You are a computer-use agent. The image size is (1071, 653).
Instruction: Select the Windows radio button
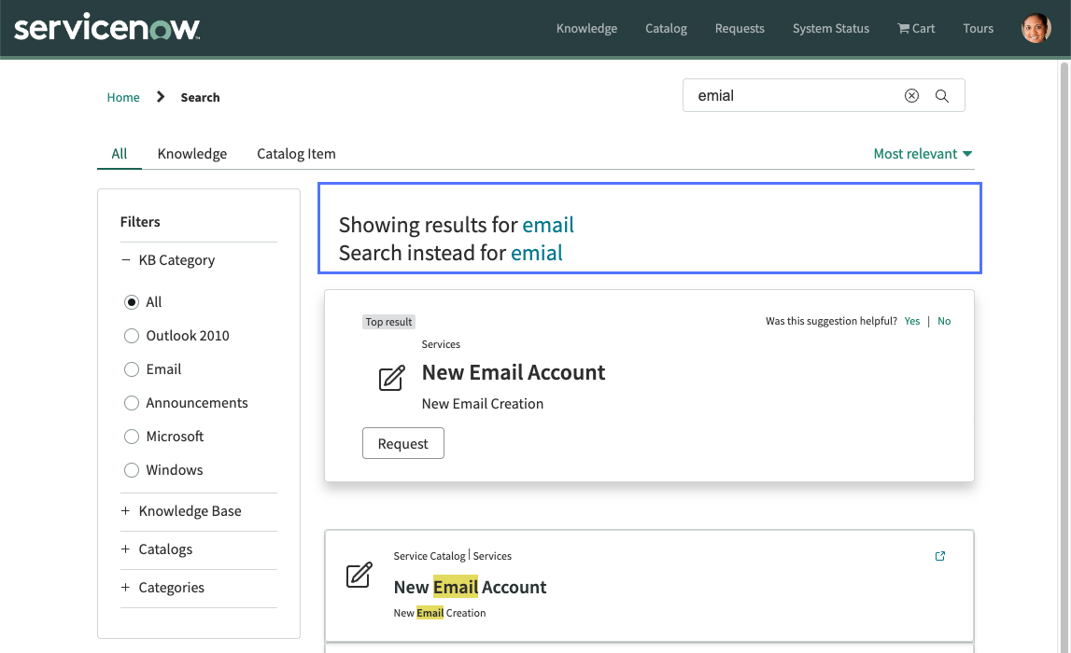click(131, 469)
